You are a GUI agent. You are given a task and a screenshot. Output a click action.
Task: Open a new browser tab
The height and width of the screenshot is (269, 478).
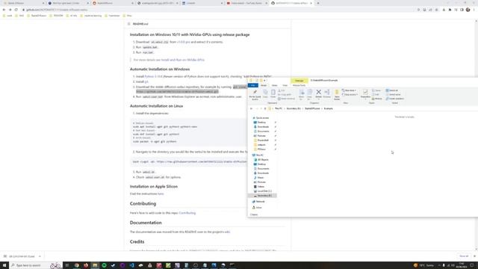318,3
